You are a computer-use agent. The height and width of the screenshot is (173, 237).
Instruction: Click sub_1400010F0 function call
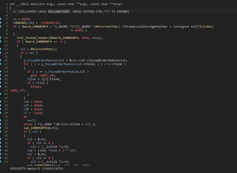point(35,128)
